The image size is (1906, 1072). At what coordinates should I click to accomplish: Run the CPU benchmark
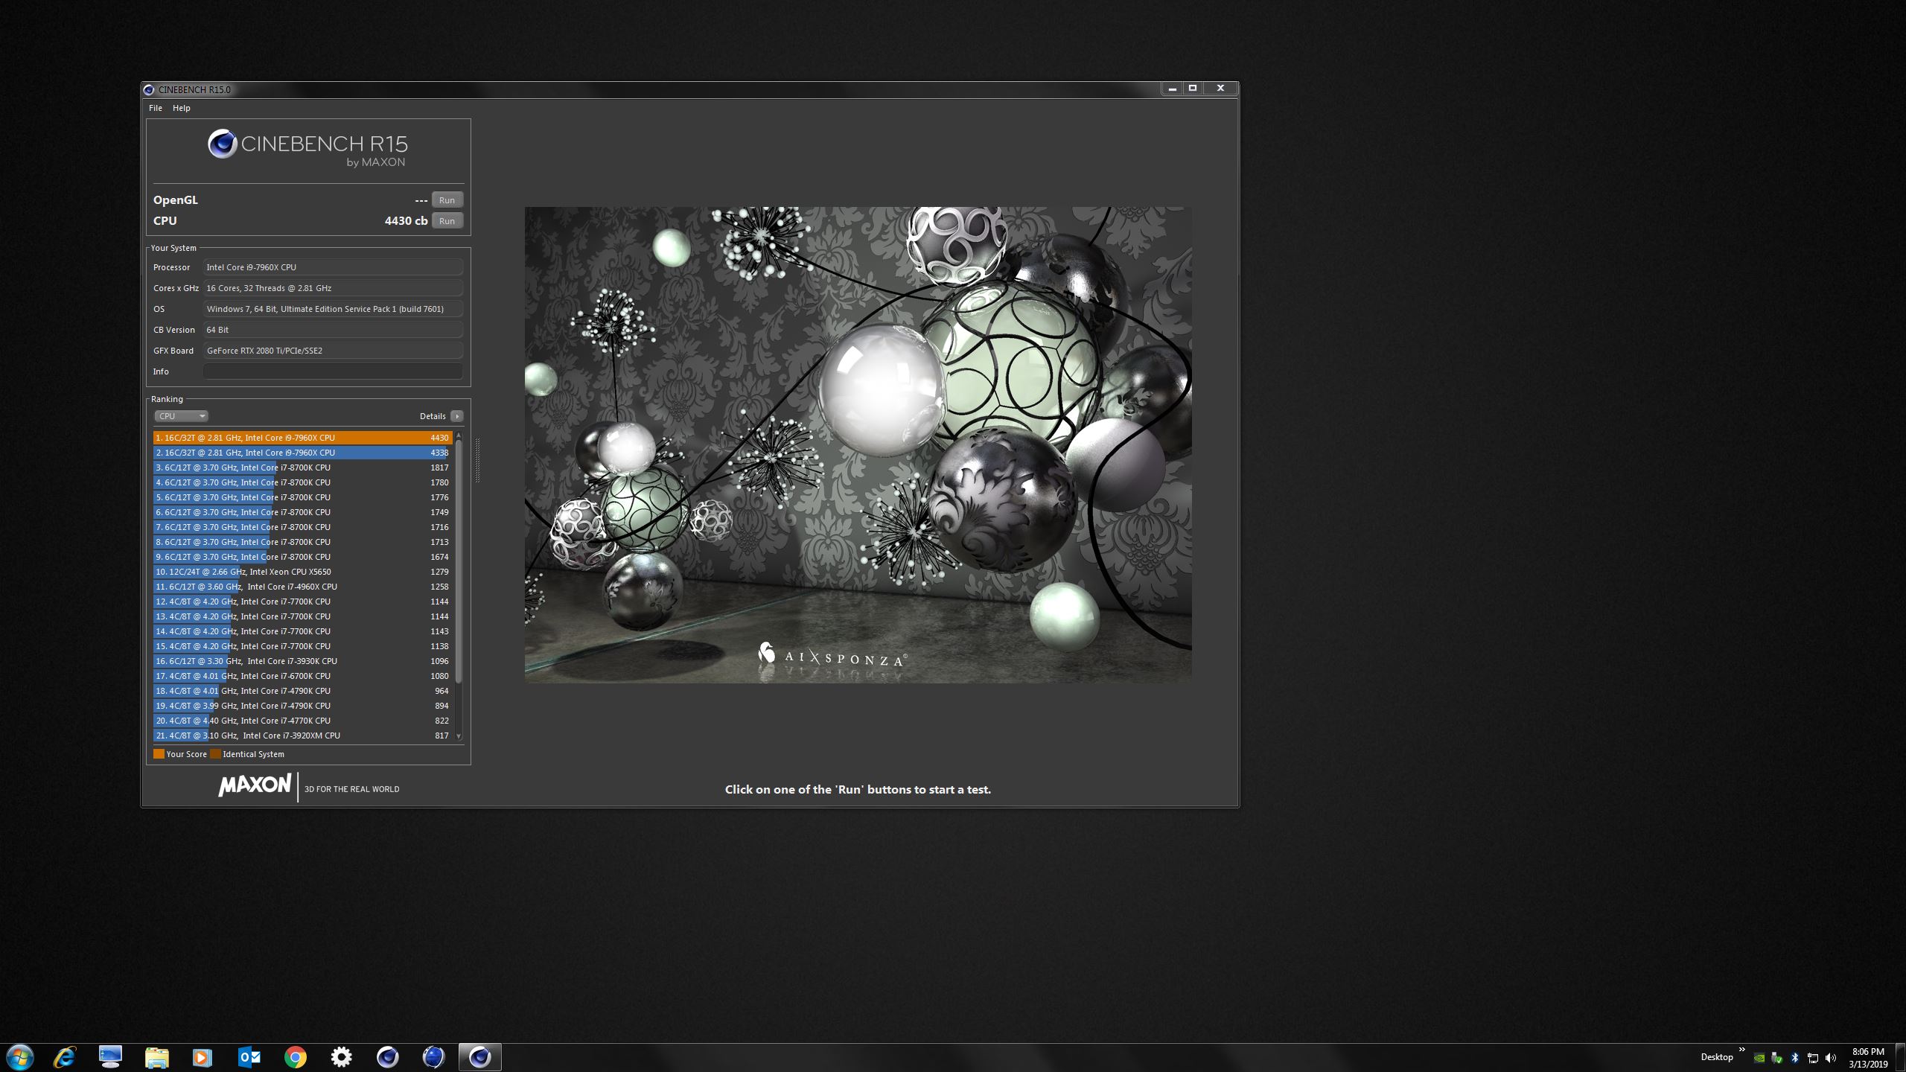tap(447, 220)
